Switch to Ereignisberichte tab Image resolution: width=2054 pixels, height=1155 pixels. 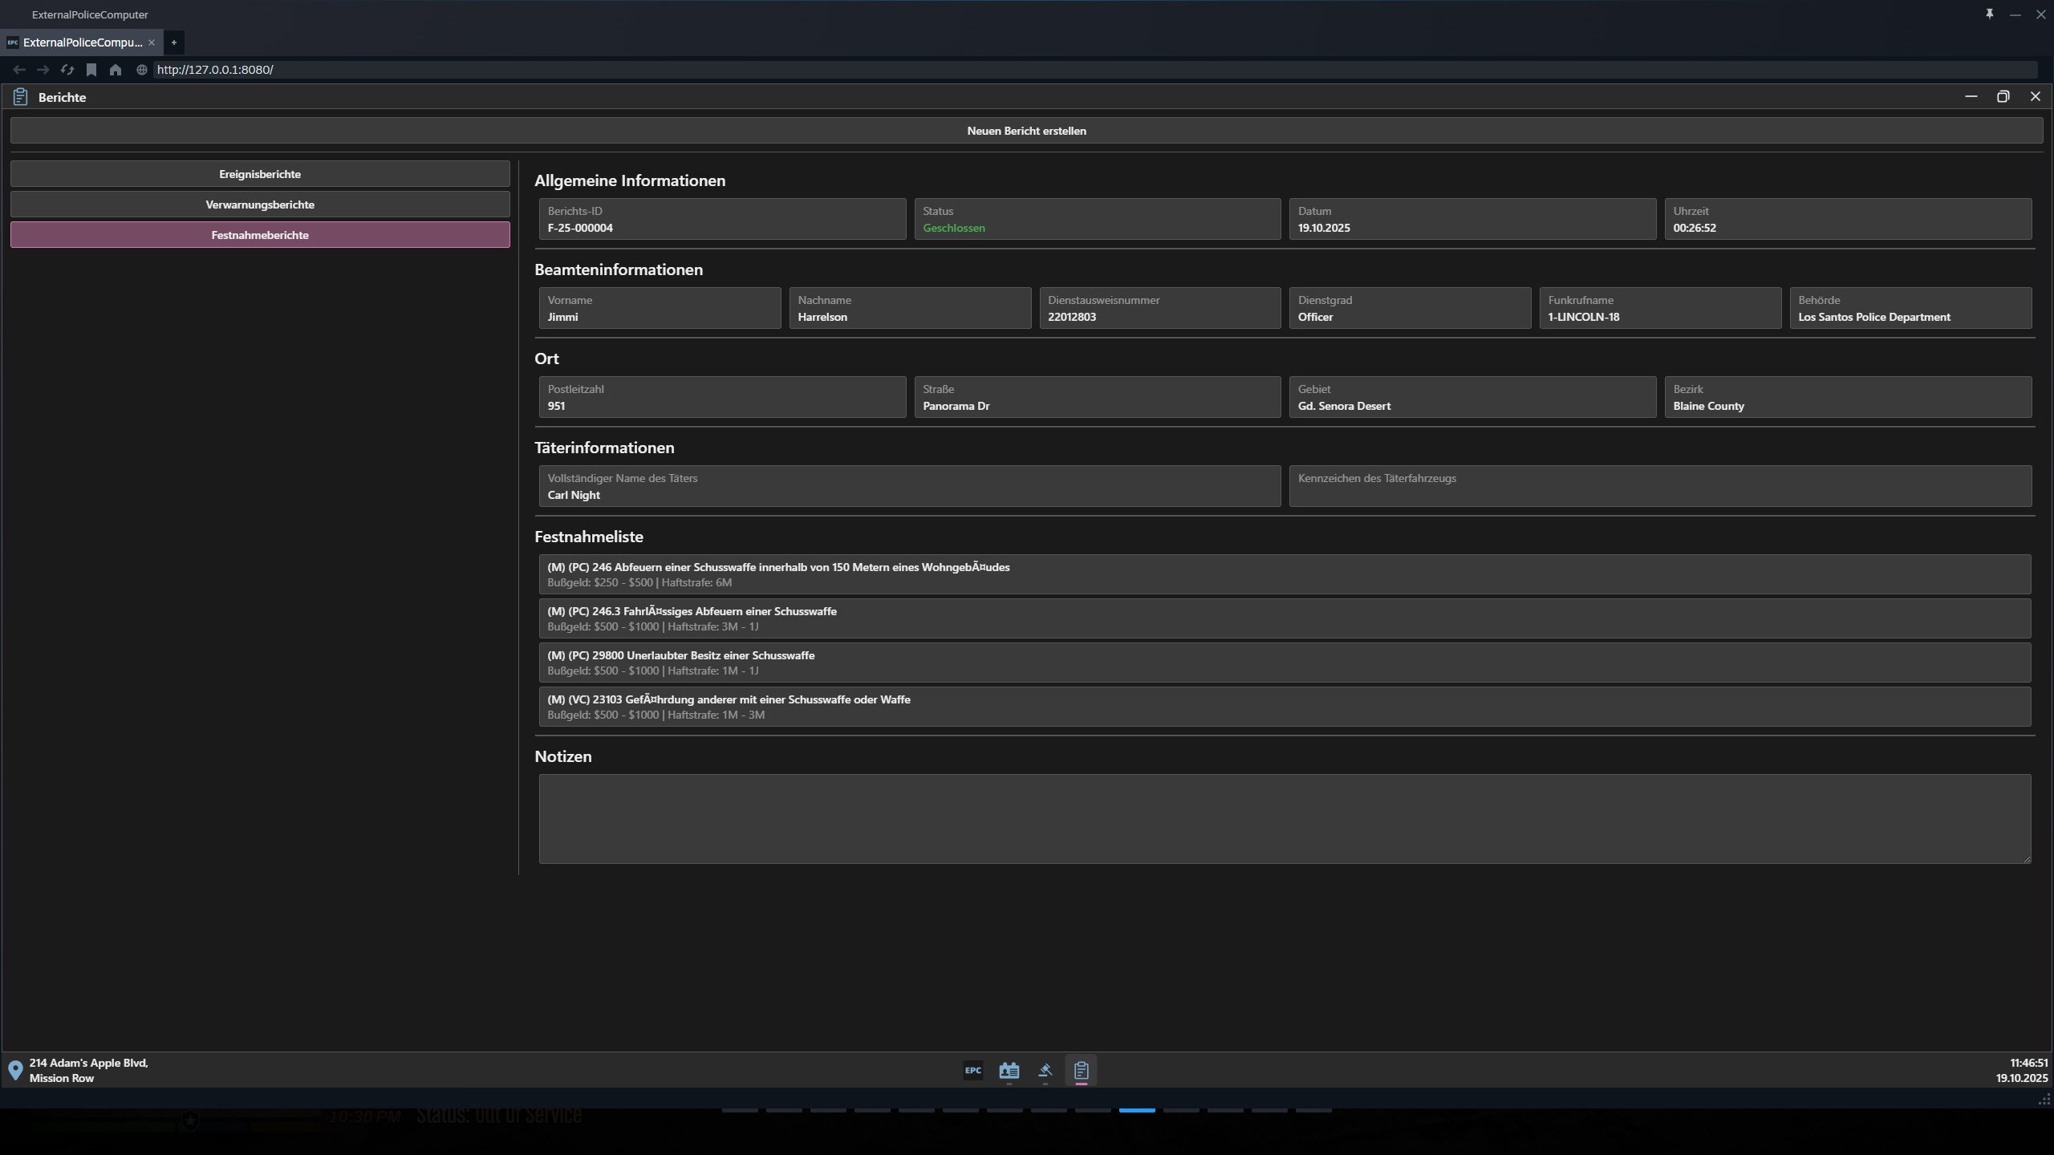coord(260,174)
